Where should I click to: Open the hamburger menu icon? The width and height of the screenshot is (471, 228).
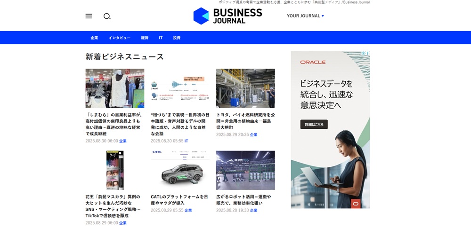point(89,16)
